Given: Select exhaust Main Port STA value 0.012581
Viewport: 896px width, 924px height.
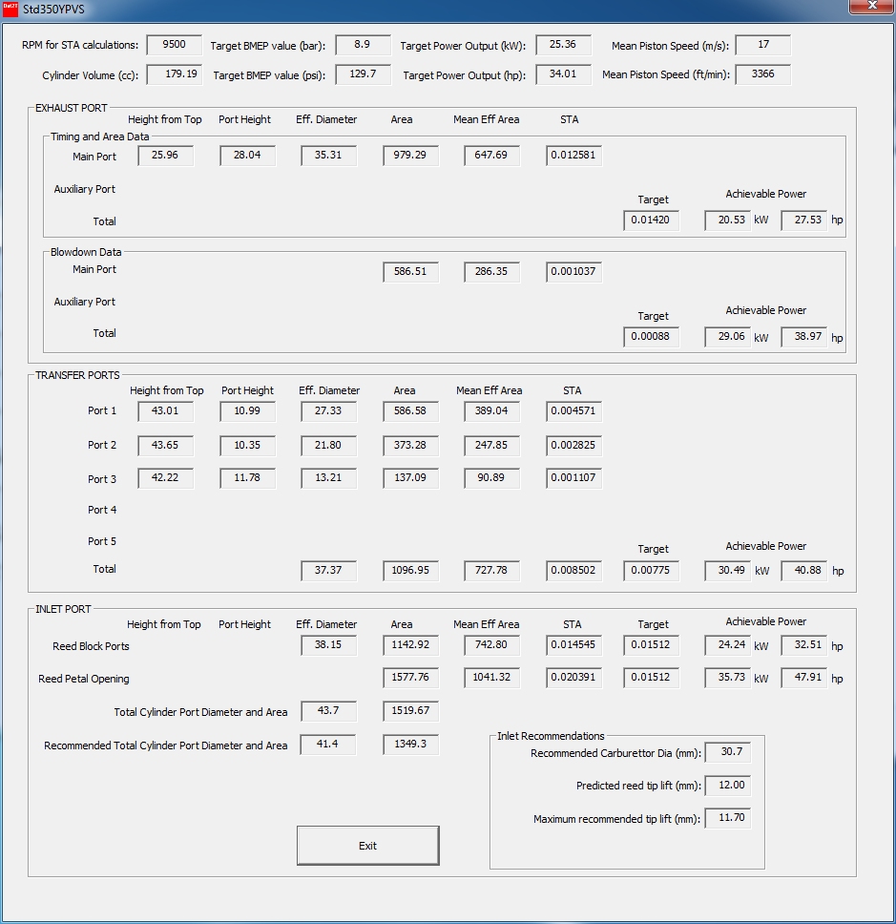Looking at the screenshot, I should click(574, 156).
